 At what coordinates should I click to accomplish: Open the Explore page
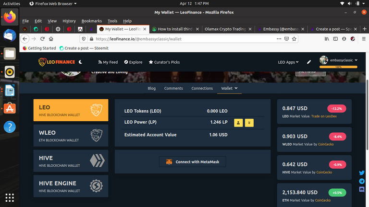(x=133, y=62)
